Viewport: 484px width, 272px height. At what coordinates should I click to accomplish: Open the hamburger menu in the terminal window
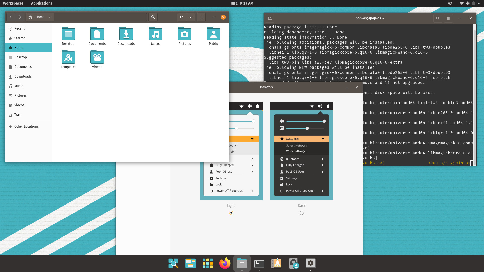[448, 18]
